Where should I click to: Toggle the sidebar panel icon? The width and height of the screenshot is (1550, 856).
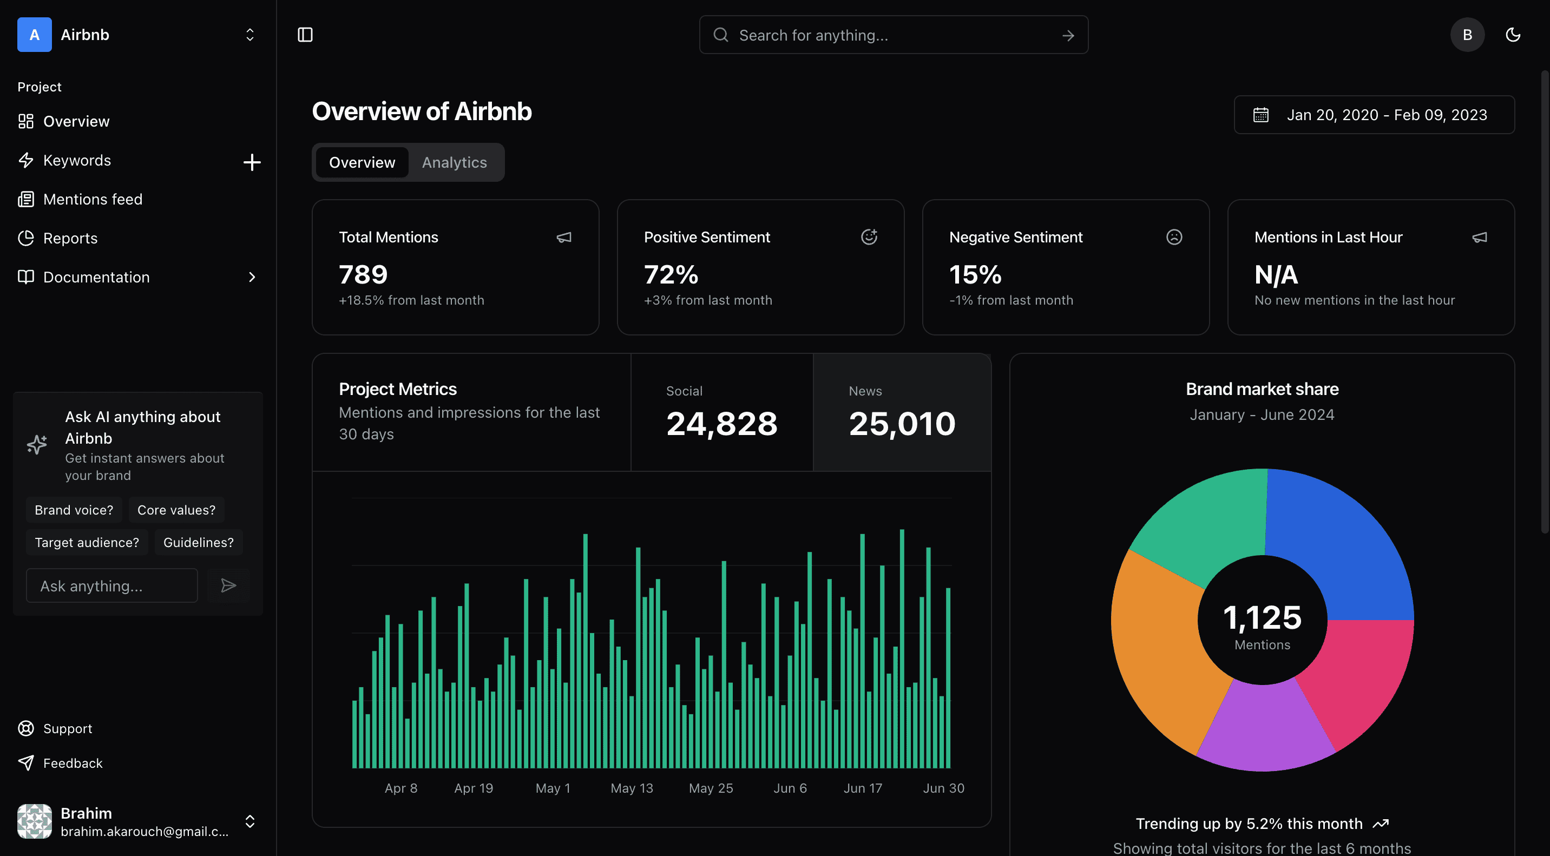pyautogui.click(x=305, y=35)
